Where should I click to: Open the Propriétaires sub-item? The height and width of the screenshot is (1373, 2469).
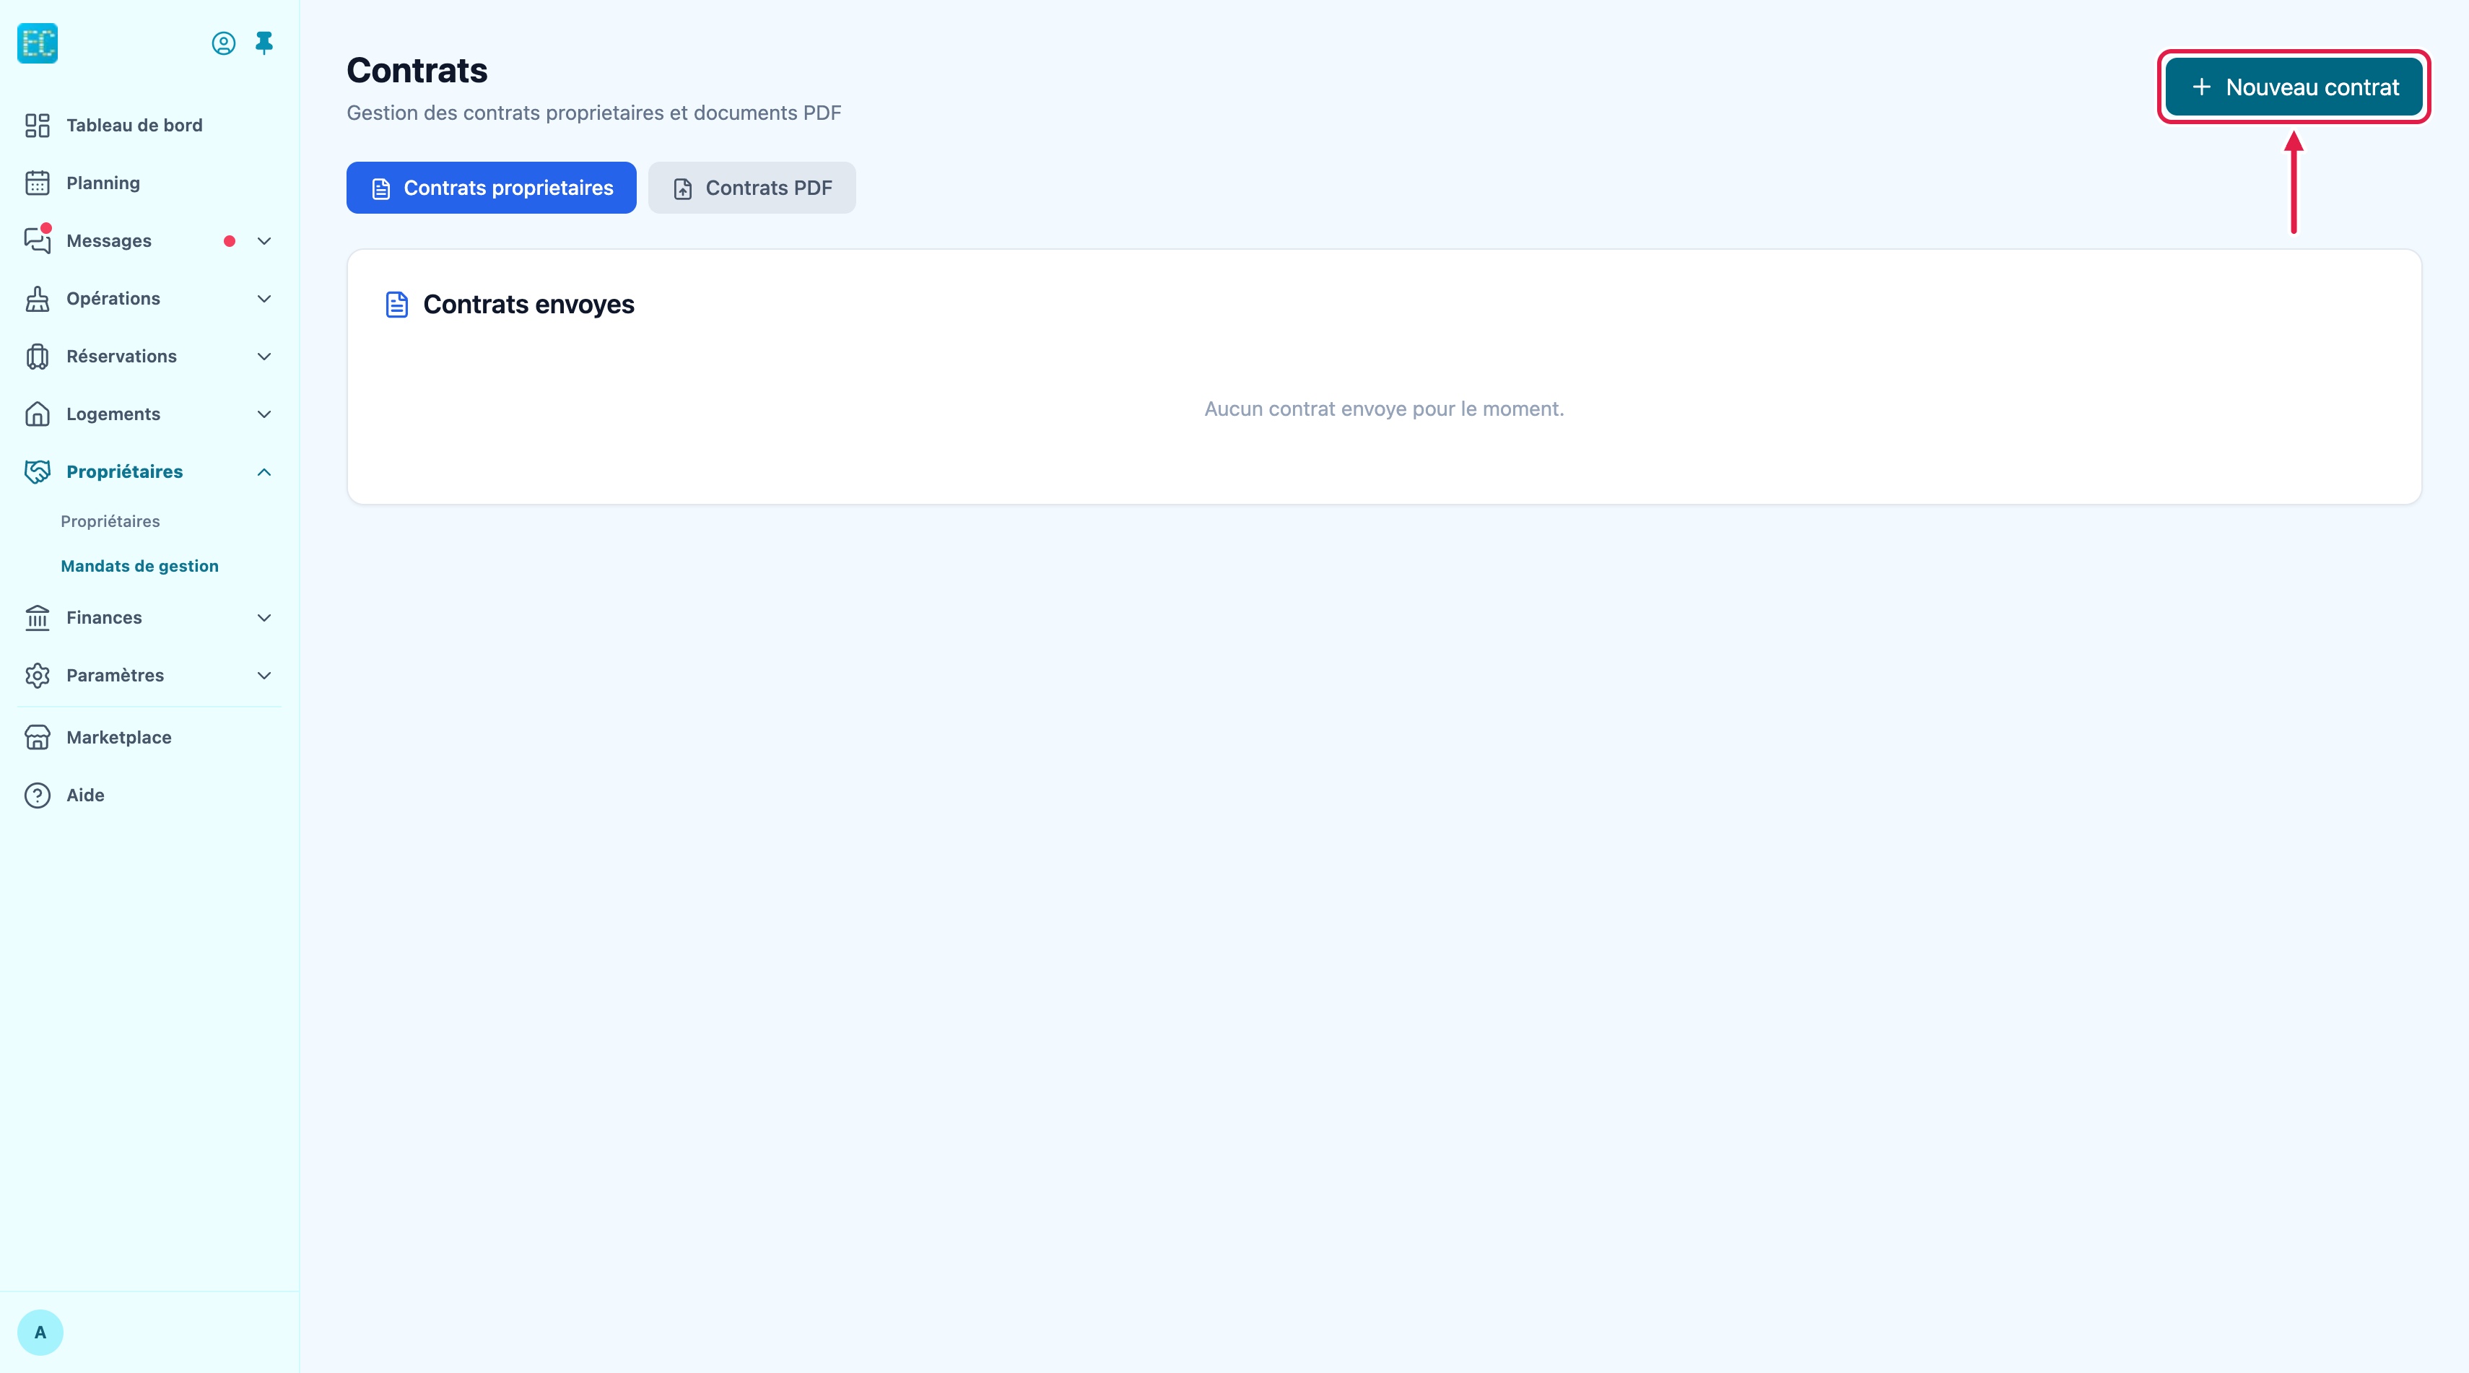(110, 521)
